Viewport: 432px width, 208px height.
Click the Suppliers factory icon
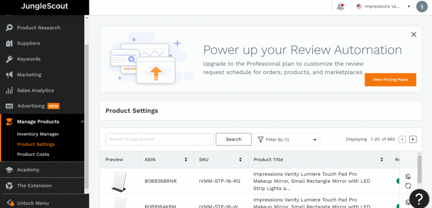pos(9,43)
